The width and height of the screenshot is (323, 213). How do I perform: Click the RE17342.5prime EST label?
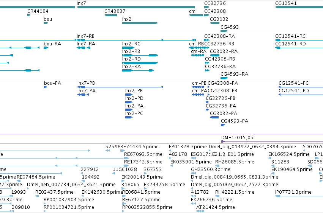[143, 162]
